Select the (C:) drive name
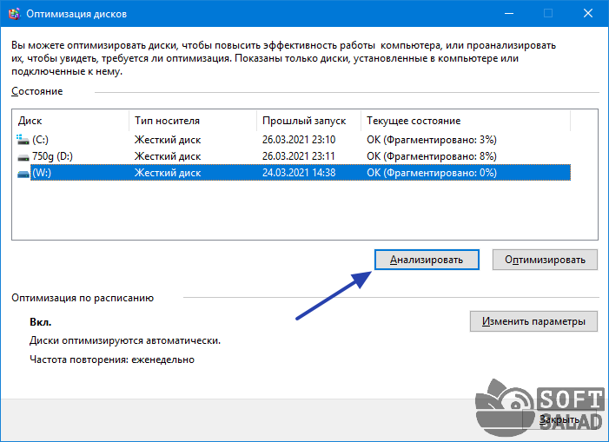 pyautogui.click(x=40, y=140)
